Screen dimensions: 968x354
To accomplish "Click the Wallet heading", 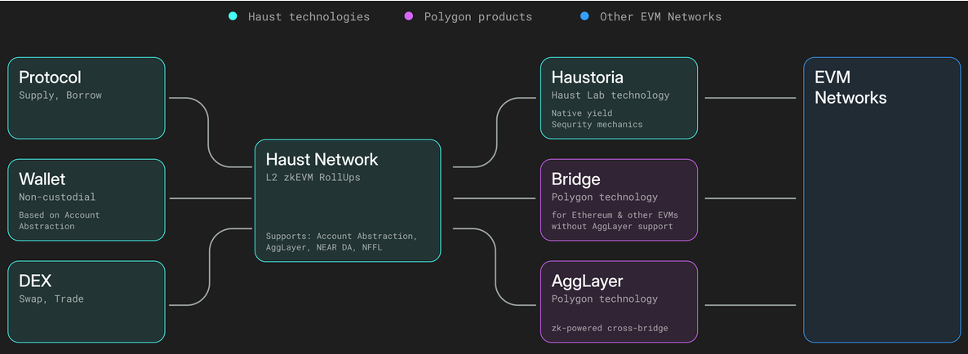I will 42,179.
